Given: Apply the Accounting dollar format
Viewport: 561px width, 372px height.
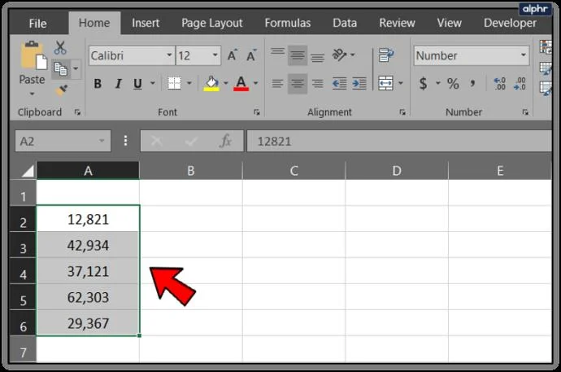Looking at the screenshot, I should (x=423, y=83).
